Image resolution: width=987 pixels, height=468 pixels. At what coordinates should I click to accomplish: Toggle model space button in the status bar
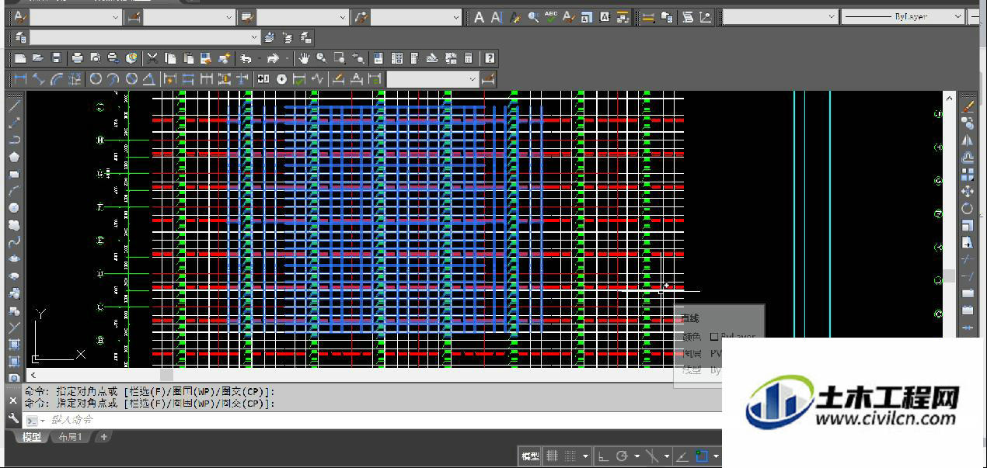[530, 456]
